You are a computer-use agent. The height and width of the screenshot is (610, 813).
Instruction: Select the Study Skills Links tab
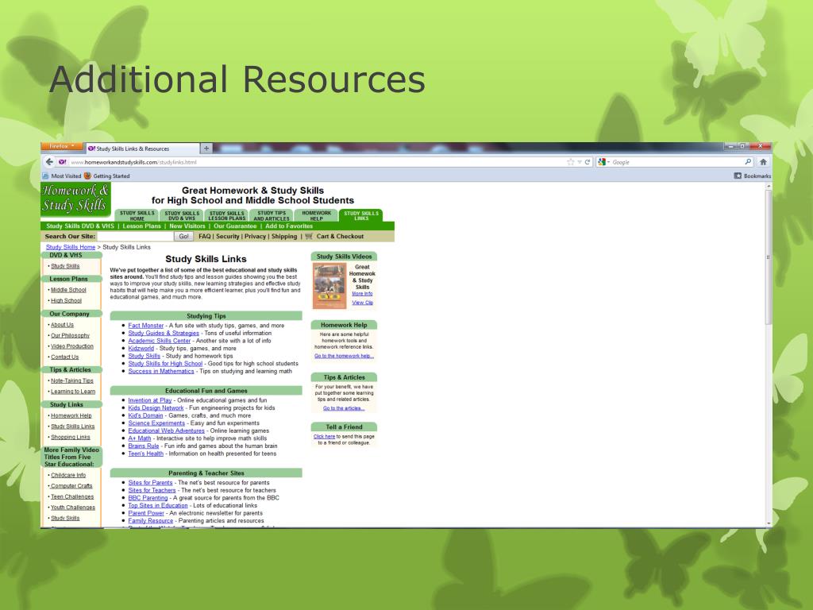[x=361, y=216]
